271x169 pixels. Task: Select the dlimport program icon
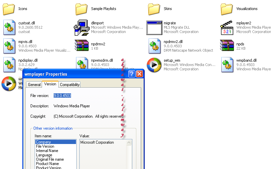pos(82,28)
